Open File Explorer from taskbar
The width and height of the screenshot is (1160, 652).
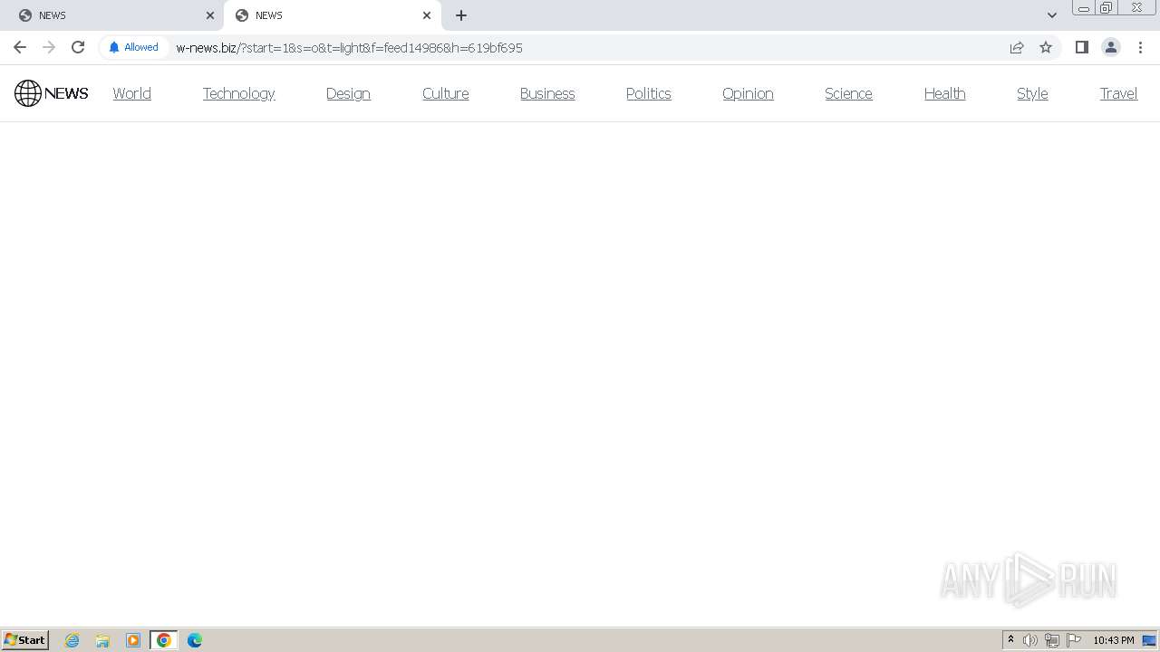pyautogui.click(x=102, y=640)
